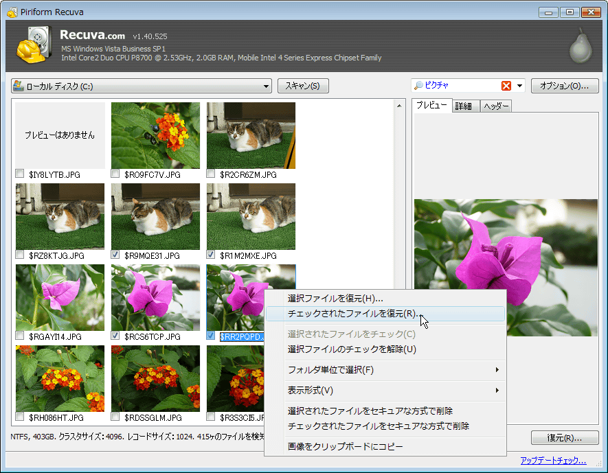
Task: Uncheck the $R1M2MXE.JPG checkbox
Action: click(x=210, y=255)
